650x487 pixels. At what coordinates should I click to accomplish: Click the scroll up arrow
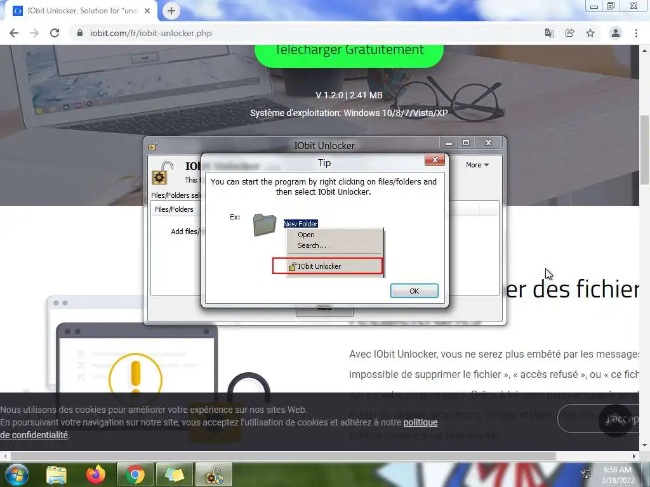point(645,51)
